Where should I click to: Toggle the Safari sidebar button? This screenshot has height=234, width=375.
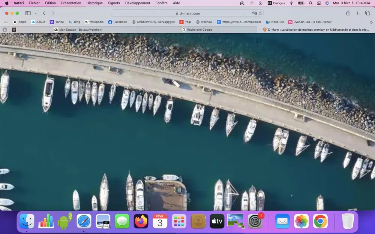click(28, 13)
